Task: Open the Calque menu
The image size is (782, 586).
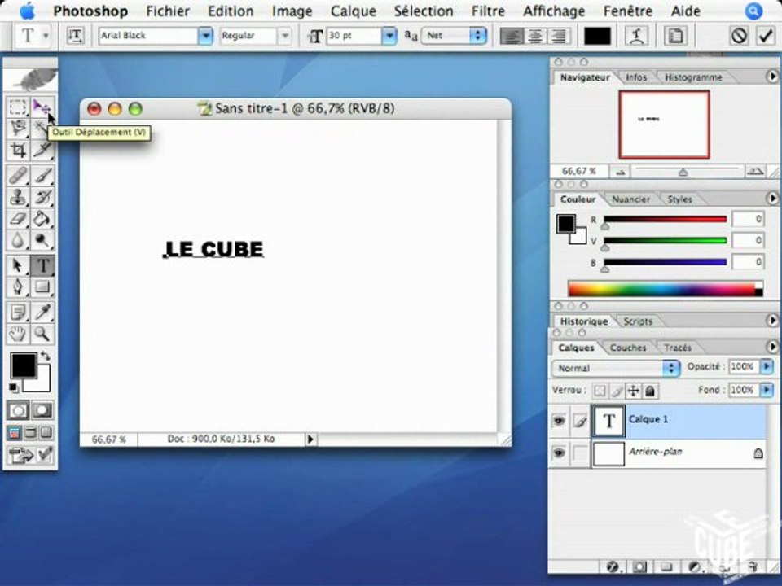Action: click(x=353, y=11)
